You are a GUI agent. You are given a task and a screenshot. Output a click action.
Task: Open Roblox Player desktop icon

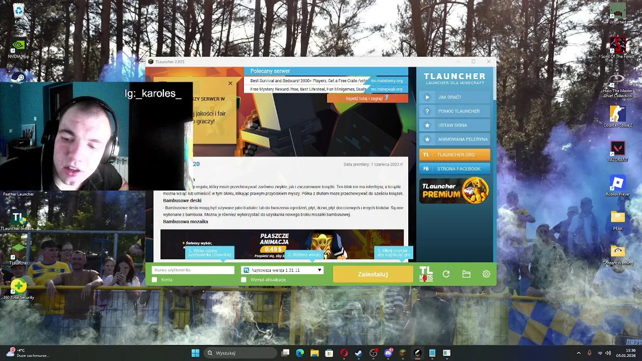click(617, 186)
